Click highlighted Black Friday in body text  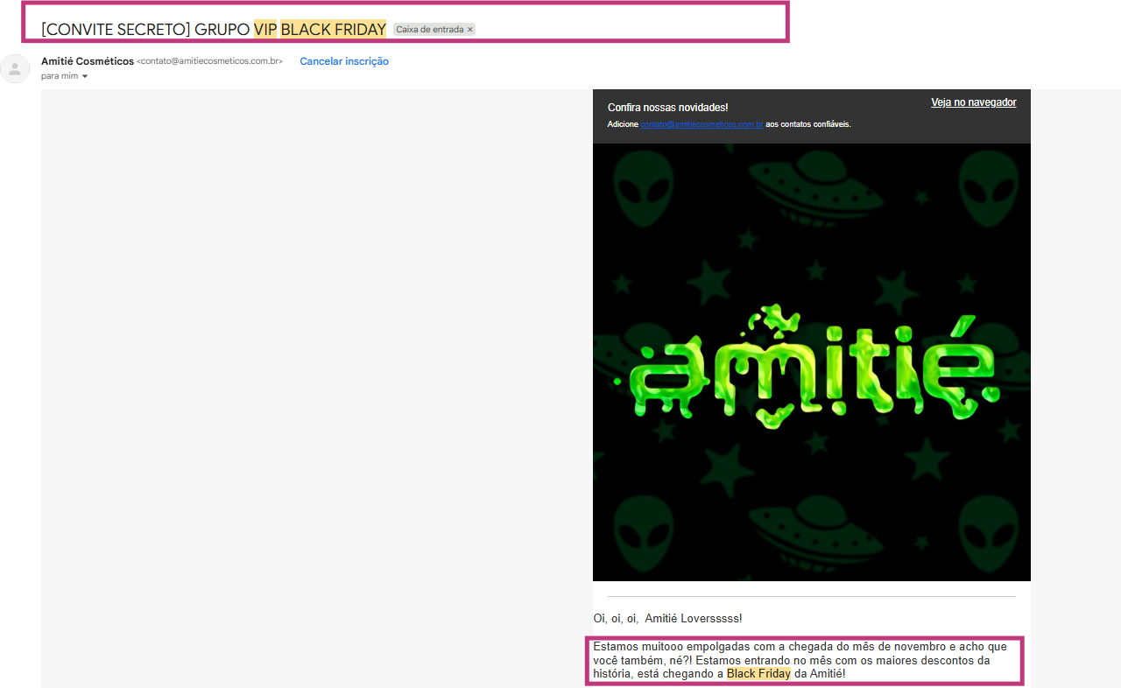coord(758,674)
